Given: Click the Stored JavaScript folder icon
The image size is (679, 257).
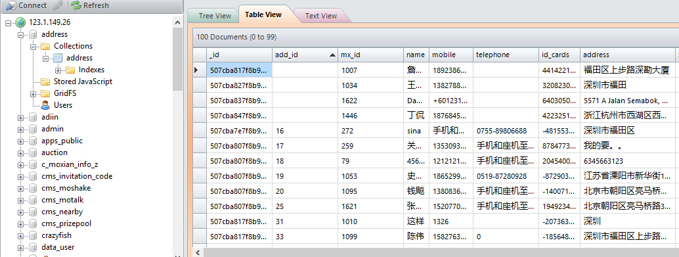Looking at the screenshot, I should click(45, 82).
